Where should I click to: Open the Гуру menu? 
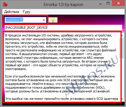pos(26,12)
